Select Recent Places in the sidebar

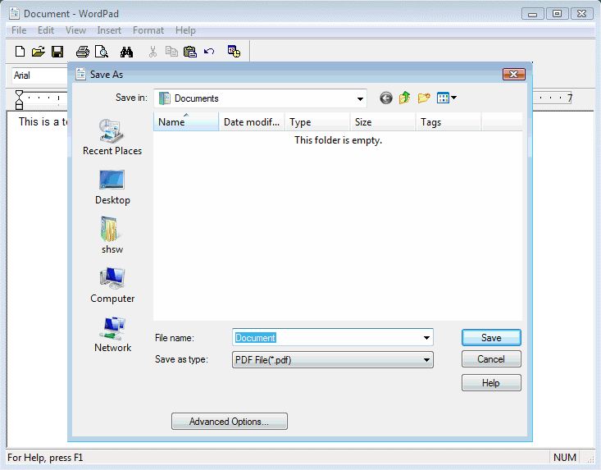point(112,137)
